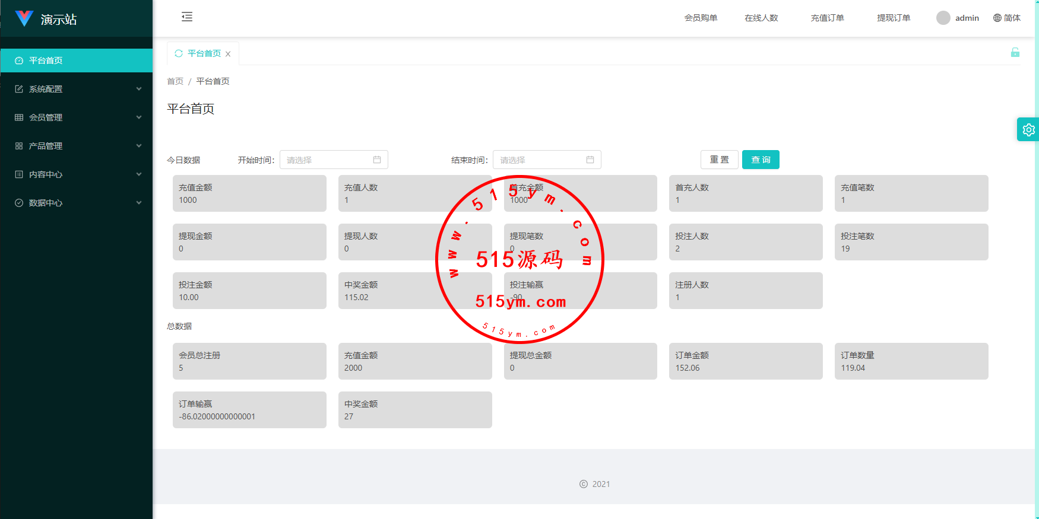This screenshot has height=519, width=1039.
Task: Open the 提现订单 top navigation link
Action: (x=893, y=18)
